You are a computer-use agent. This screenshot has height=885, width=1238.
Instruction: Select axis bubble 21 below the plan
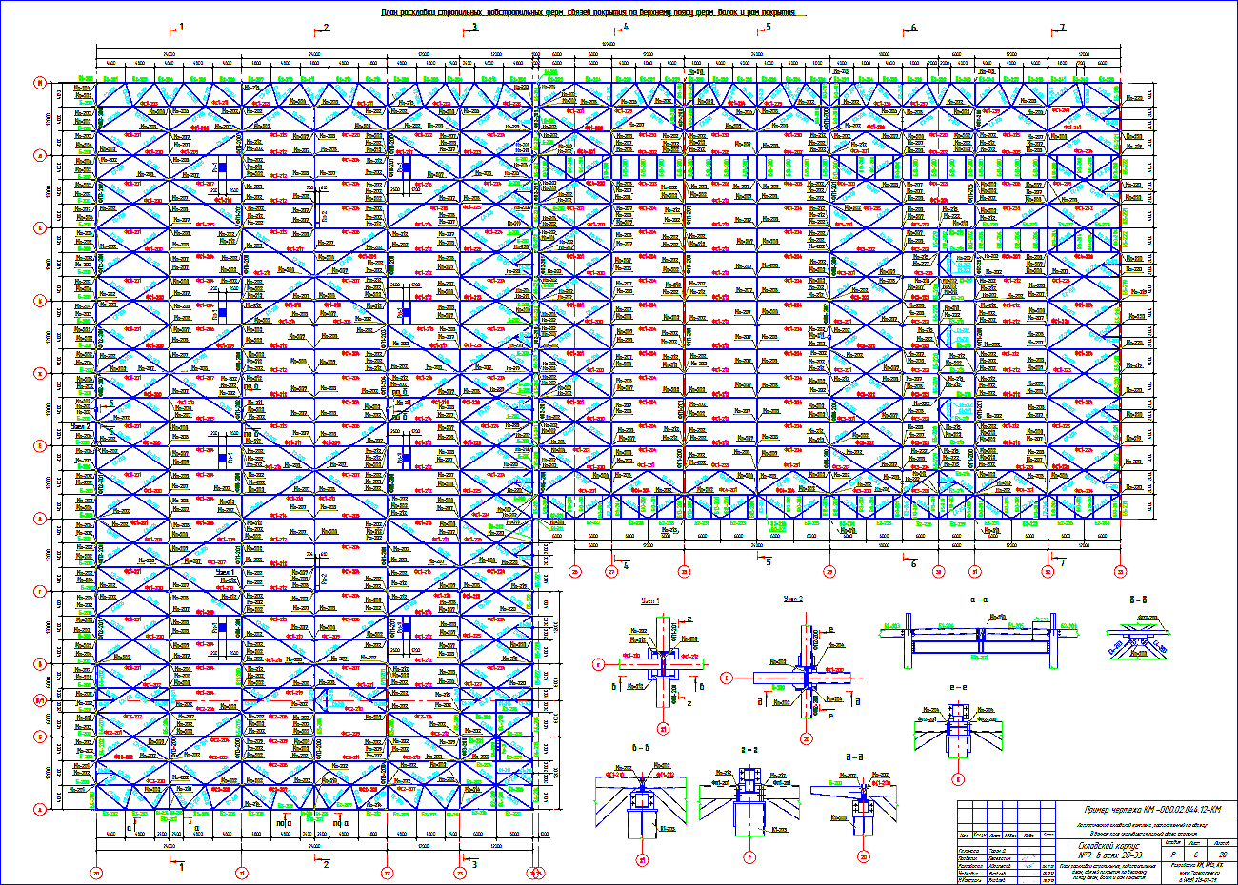pyautogui.click(x=242, y=872)
